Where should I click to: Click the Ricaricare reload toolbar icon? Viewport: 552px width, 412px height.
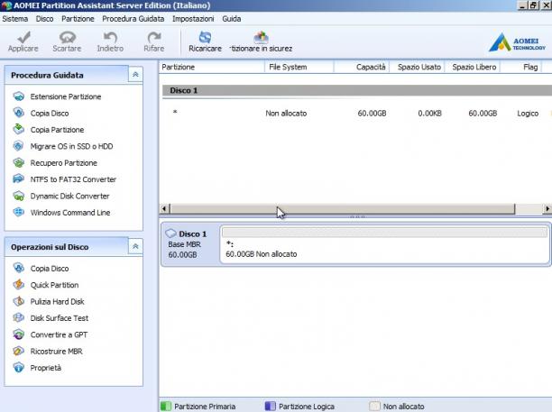(205, 37)
